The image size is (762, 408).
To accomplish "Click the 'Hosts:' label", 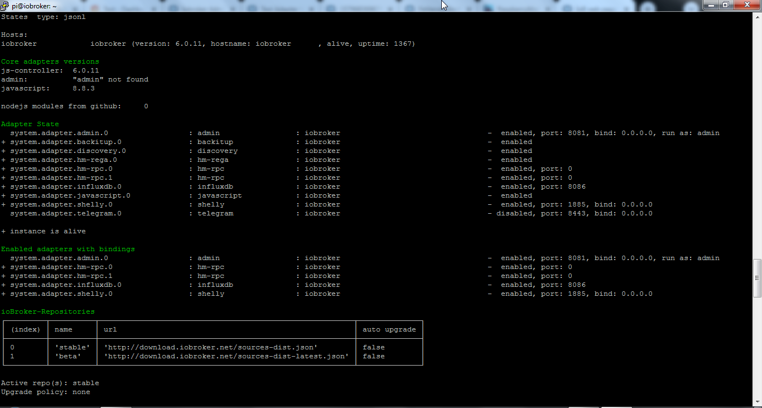I will click(15, 35).
